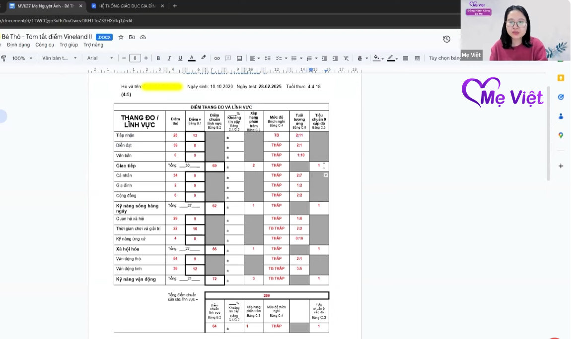Click the Tùy chọn bảng button
Viewport: 571px width, 339px height.
(x=445, y=58)
